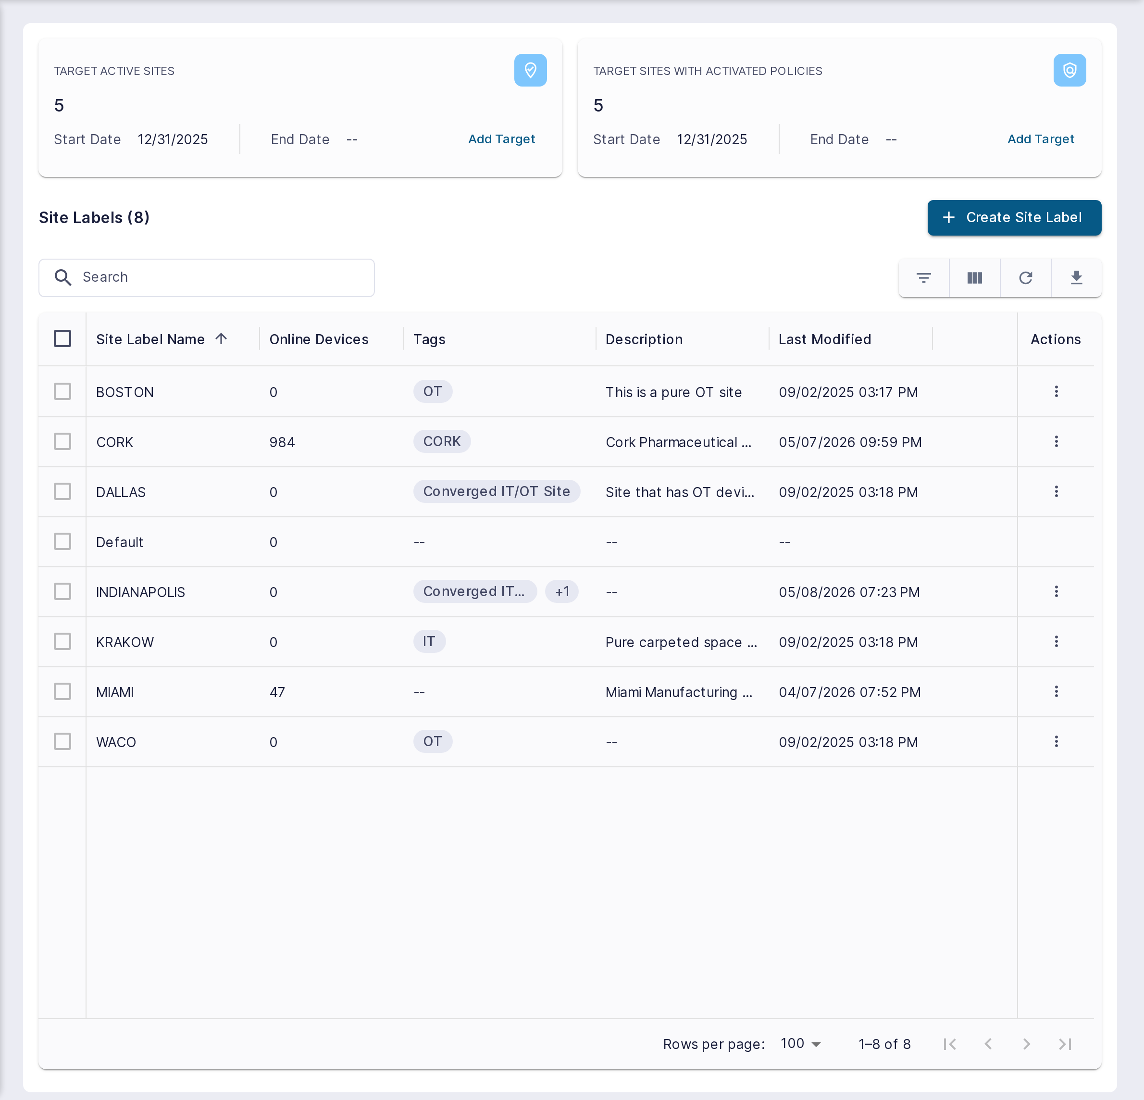Click description 'Miami Manufacturing ...'
1144x1100 pixels.
pyautogui.click(x=679, y=692)
